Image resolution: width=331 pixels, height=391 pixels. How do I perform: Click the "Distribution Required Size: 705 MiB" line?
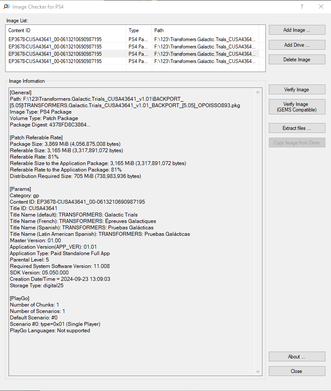click(75, 176)
